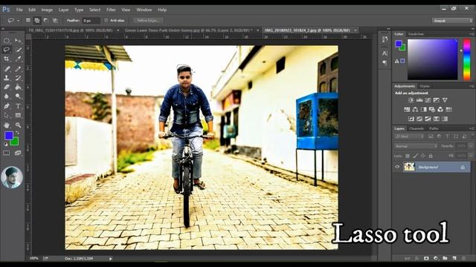Select the Eyedropper tool
Screen dimensions: 476x267
coord(18,59)
